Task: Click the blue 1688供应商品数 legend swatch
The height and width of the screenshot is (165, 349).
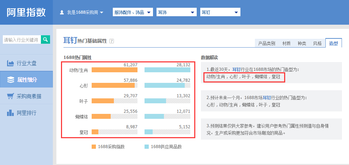Action: click(146, 147)
